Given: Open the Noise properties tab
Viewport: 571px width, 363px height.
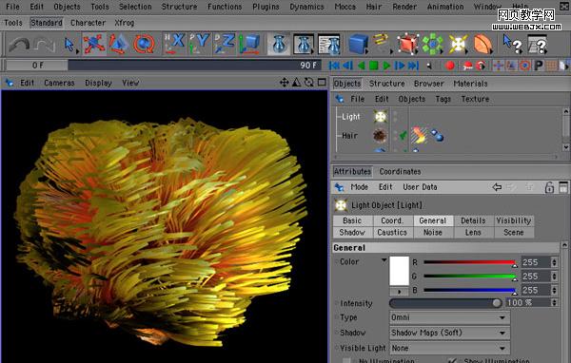Looking at the screenshot, I should 433,232.
